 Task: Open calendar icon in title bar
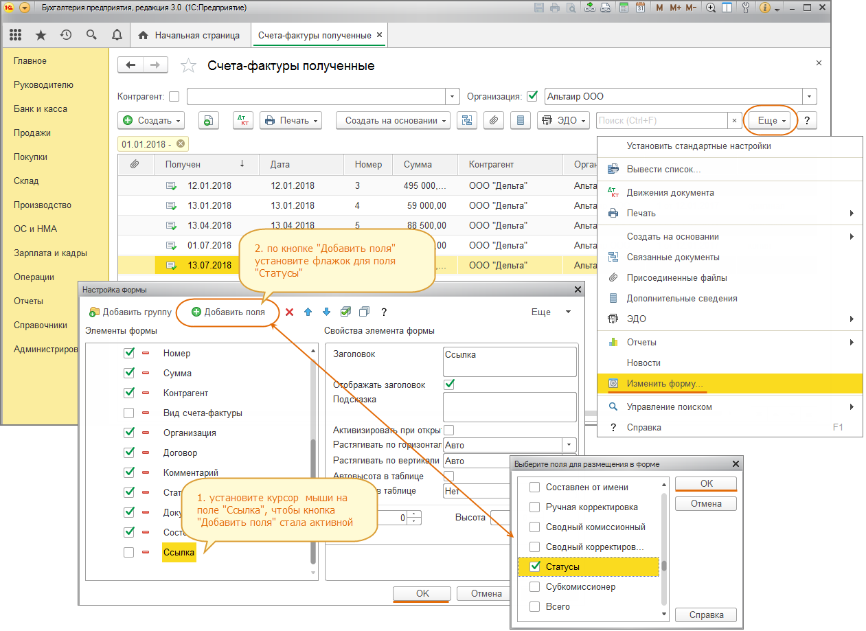tap(640, 8)
